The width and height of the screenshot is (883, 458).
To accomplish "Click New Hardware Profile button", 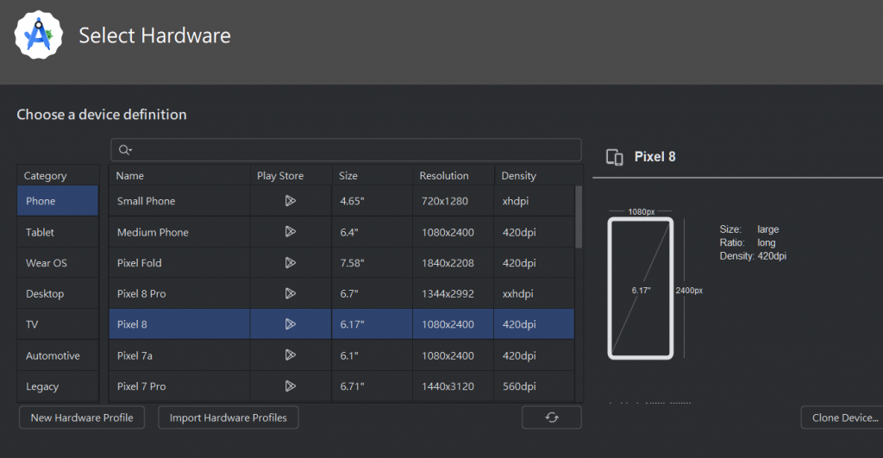I will [x=82, y=417].
